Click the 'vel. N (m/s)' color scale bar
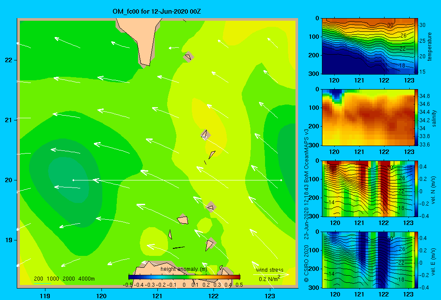Screen dimensions: 441x300 [x=416, y=188]
